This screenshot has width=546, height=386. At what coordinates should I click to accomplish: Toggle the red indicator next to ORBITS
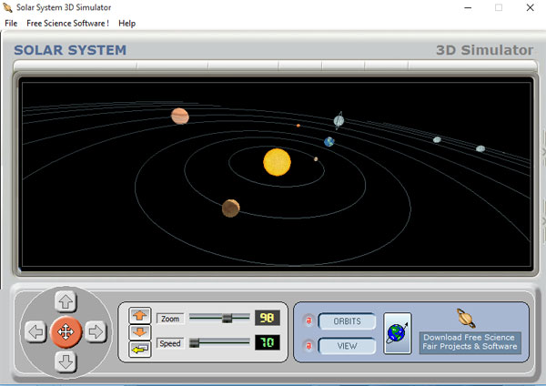pyautogui.click(x=307, y=321)
